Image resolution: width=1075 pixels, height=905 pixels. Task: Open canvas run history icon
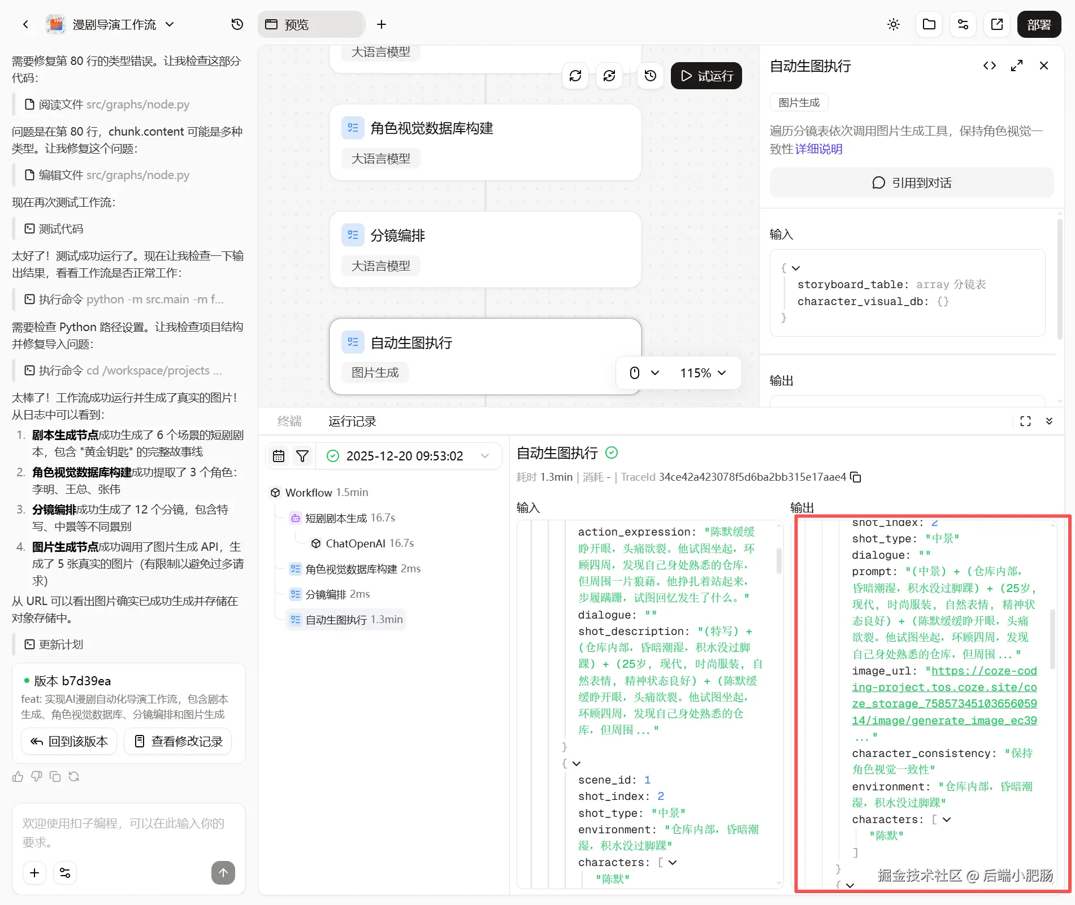click(651, 76)
